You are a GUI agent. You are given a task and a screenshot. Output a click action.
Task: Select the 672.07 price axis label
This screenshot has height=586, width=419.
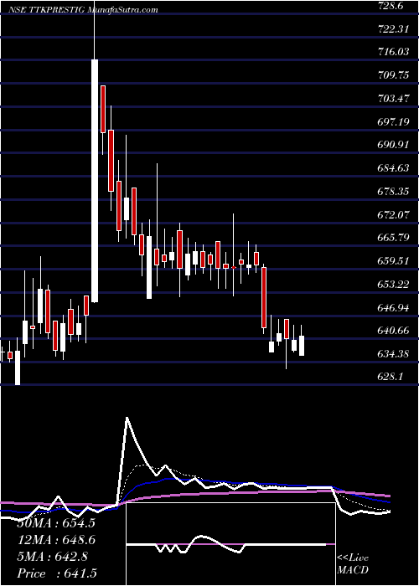tap(394, 215)
